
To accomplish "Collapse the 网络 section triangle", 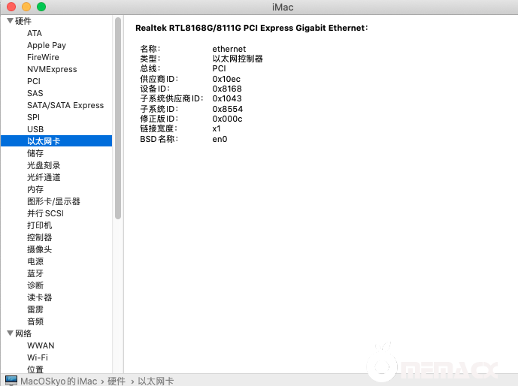I will click(10, 333).
